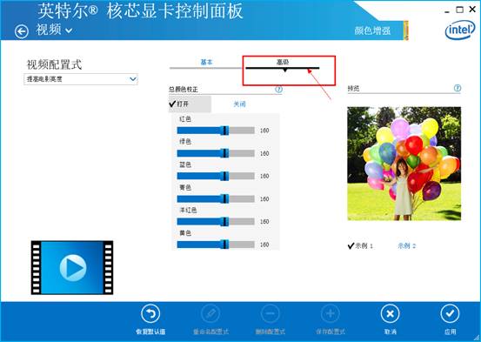This screenshot has width=481, height=342.
Task: Click the 160 value beside 绿色 slider
Action: (x=264, y=153)
